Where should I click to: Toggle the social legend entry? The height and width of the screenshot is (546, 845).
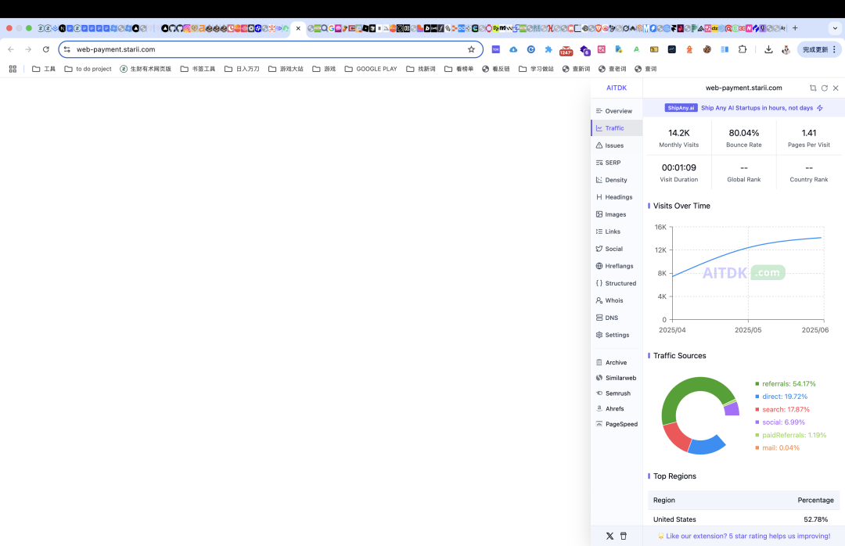click(780, 422)
